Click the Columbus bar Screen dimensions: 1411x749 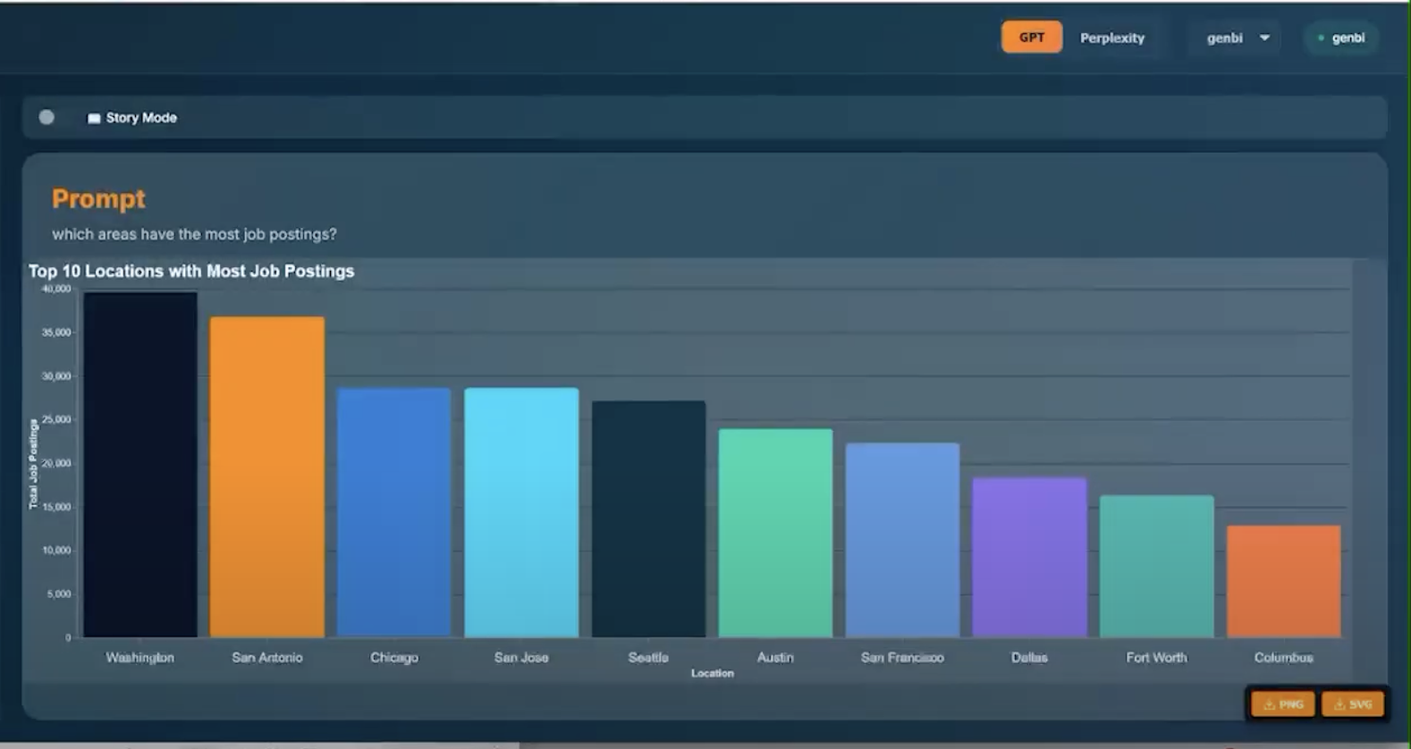[x=1283, y=581]
